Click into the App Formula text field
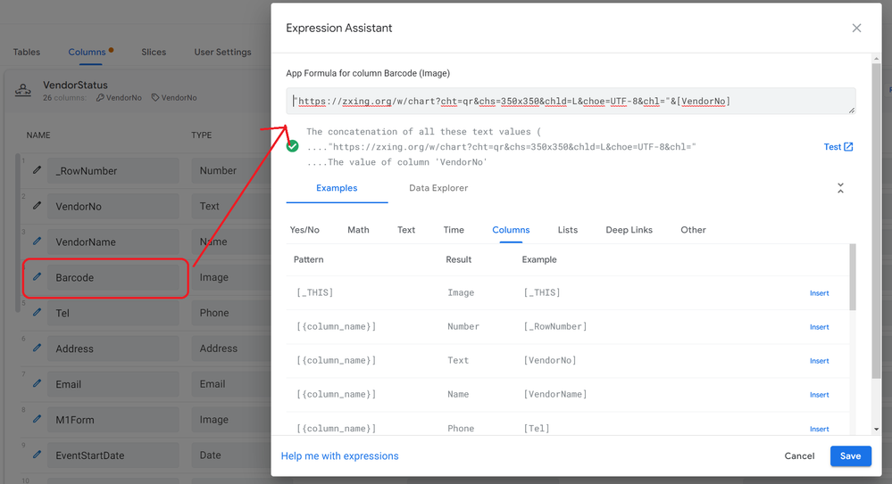892x484 pixels. (x=571, y=101)
